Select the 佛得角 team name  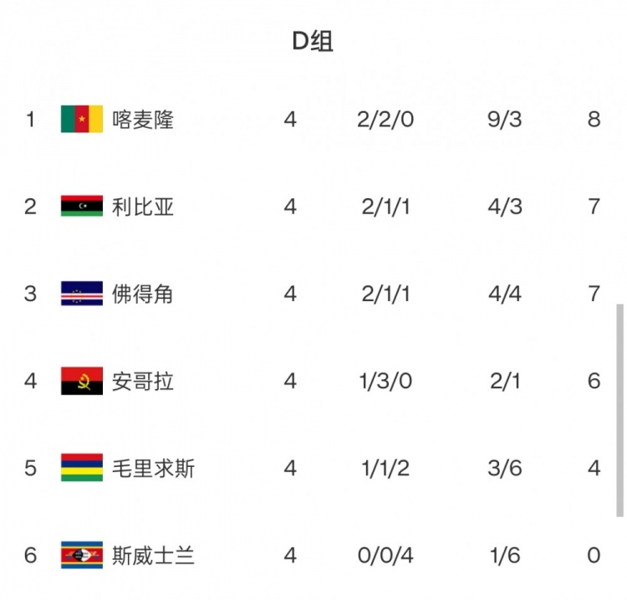pyautogui.click(x=143, y=294)
